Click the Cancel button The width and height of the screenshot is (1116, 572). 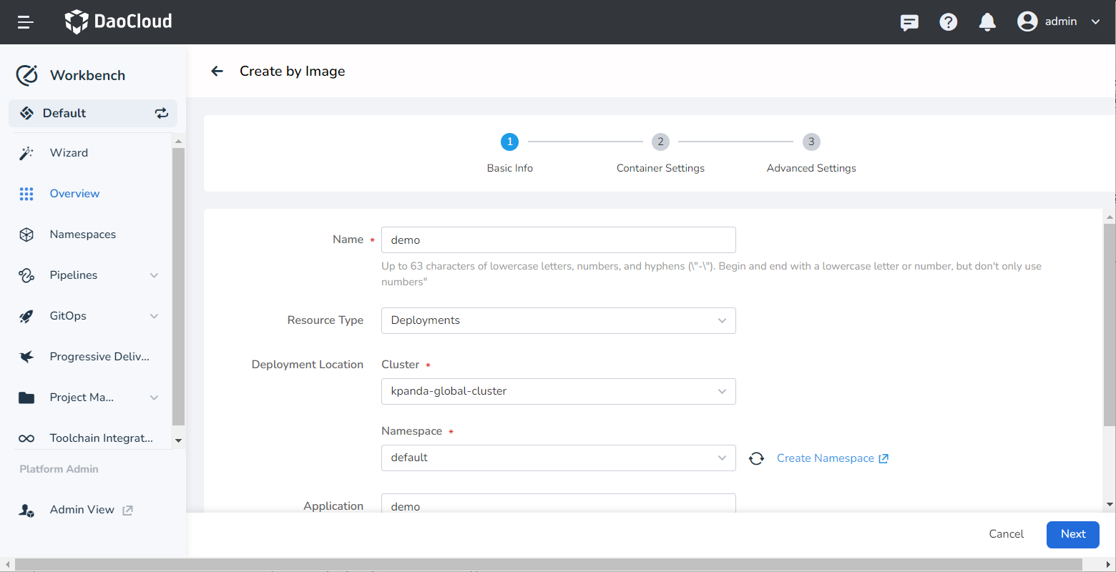pos(1006,534)
